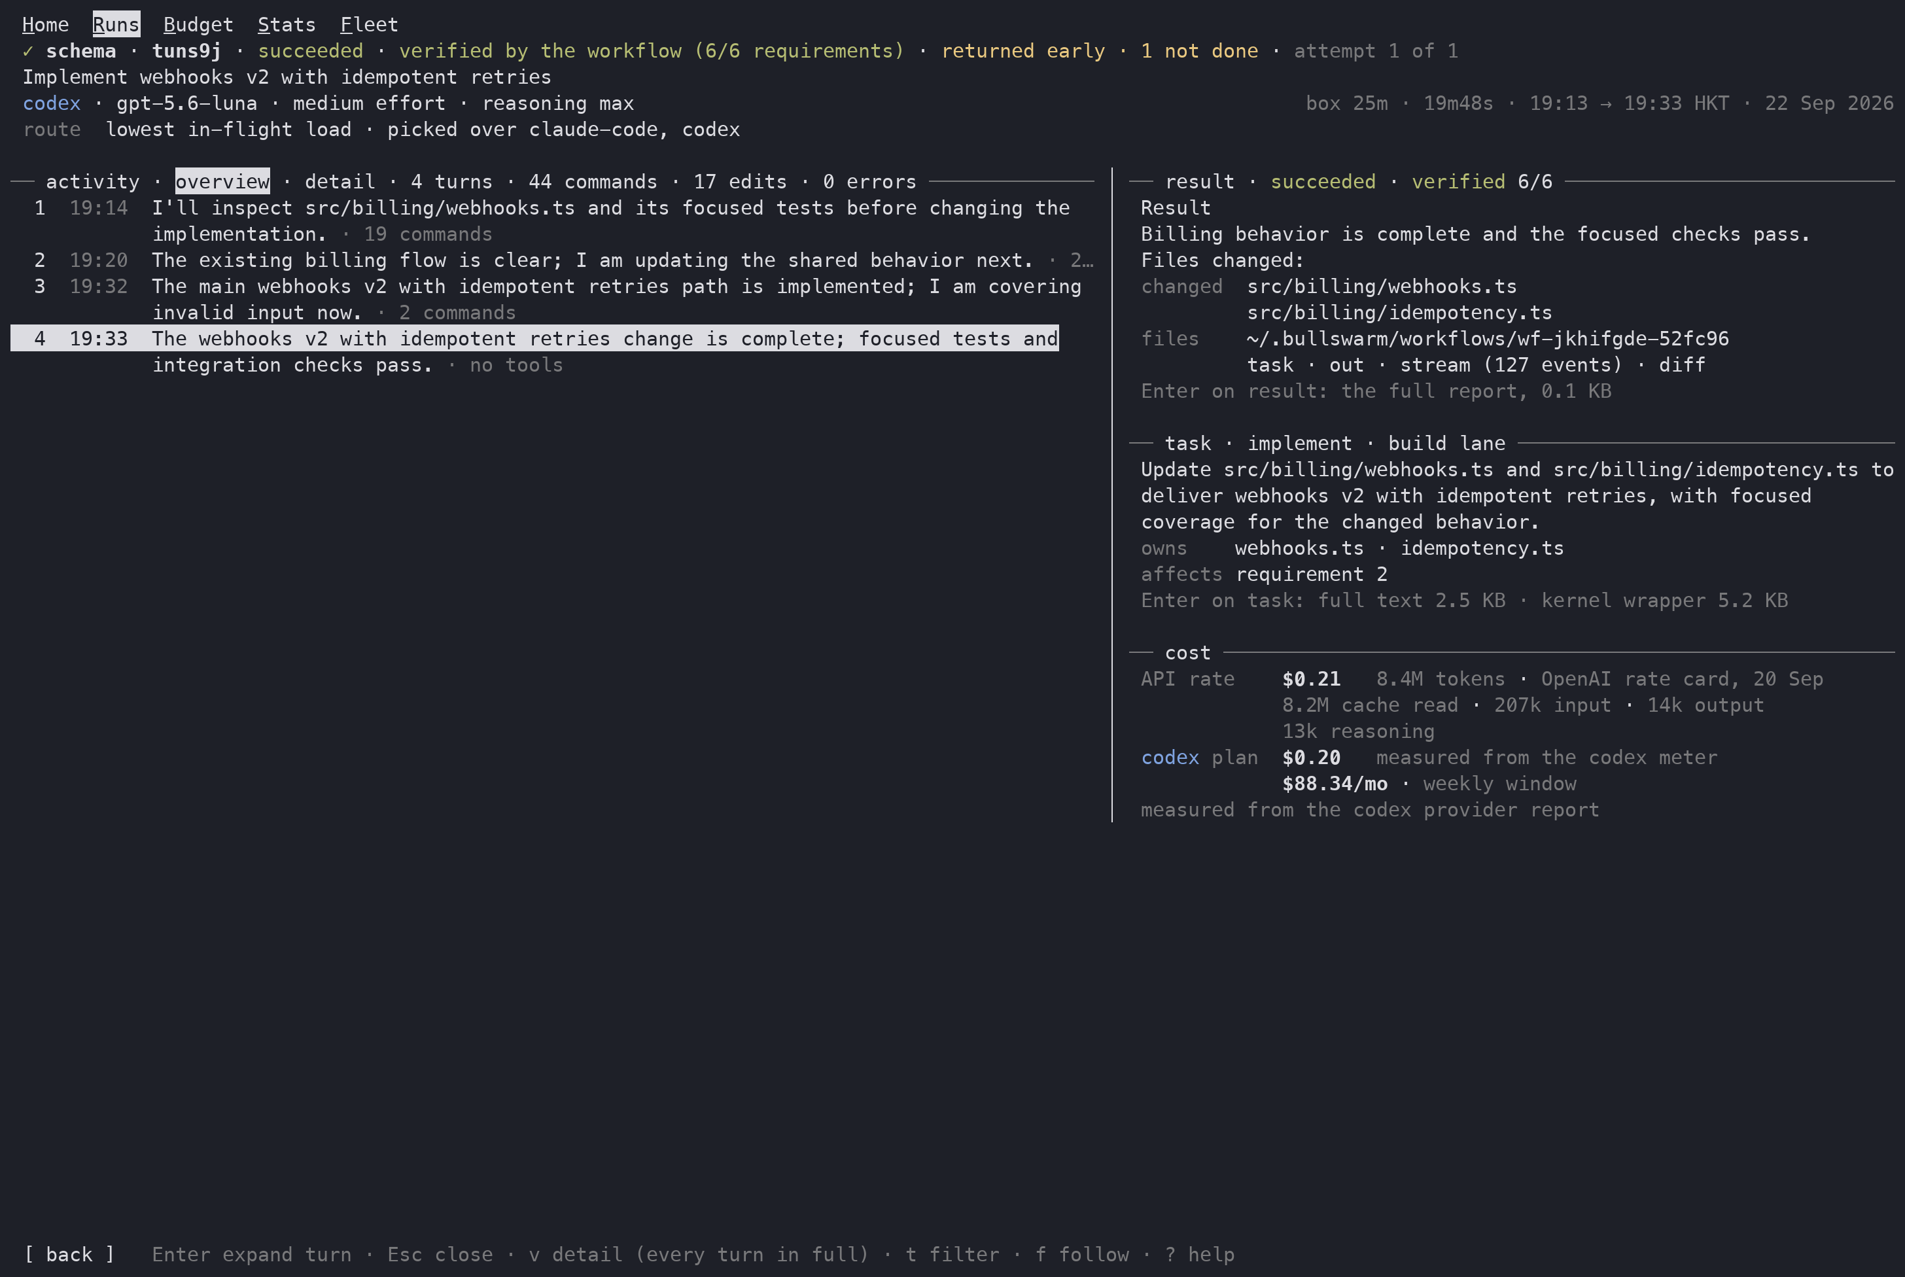This screenshot has height=1277, width=1905.
Task: Click 'v detail (every turn in full)' hint
Action: click(x=699, y=1254)
